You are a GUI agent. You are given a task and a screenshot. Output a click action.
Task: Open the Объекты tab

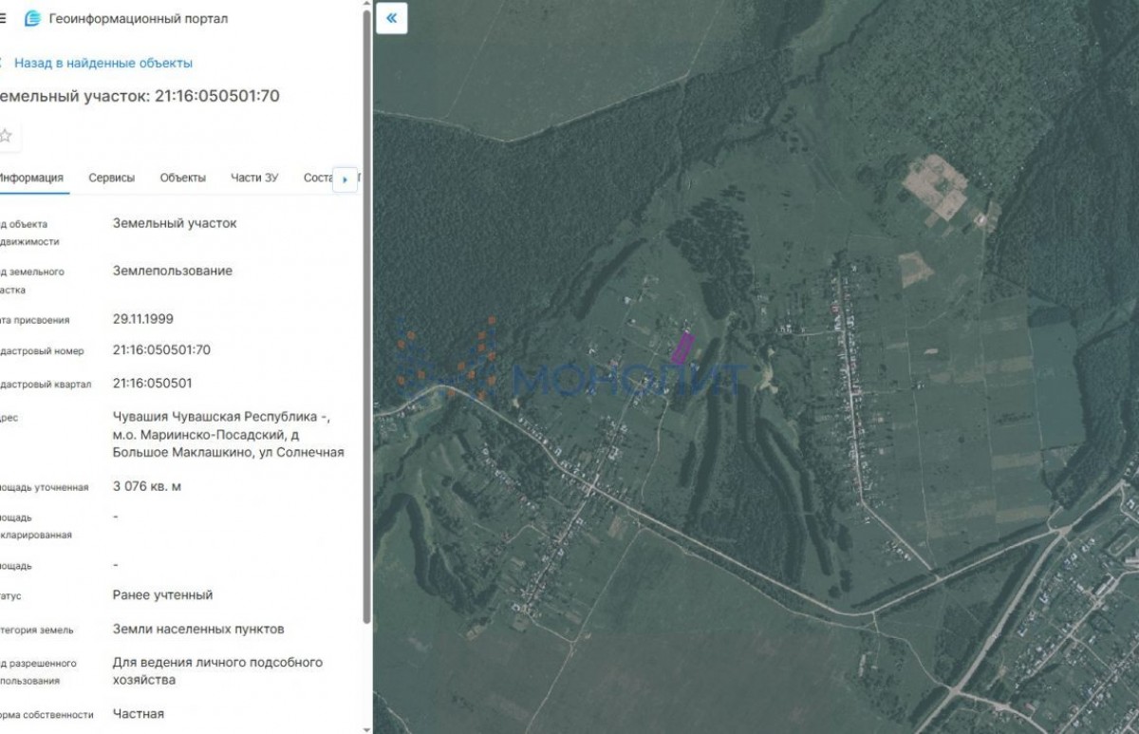(x=182, y=178)
